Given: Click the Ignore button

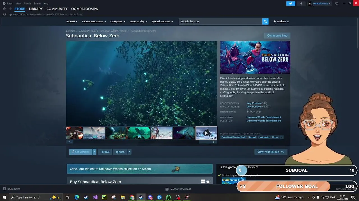Looking at the screenshot, I should coord(120,152).
